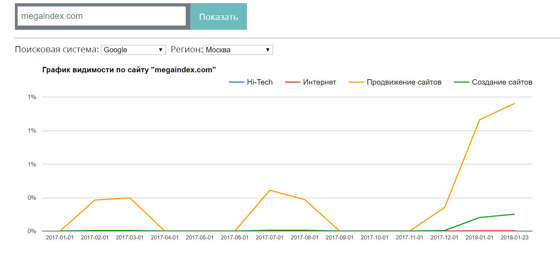Click the 2017-10-01 axis date label

pyautogui.click(x=374, y=238)
